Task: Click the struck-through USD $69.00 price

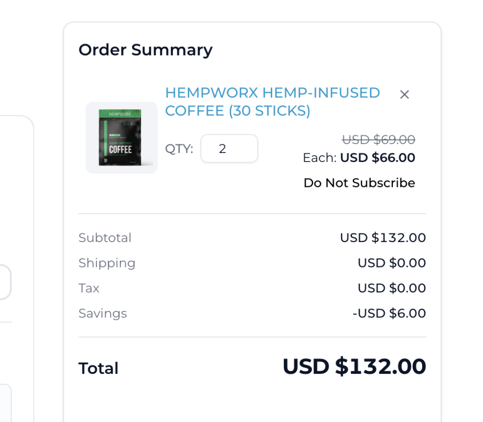Action: [x=379, y=139]
